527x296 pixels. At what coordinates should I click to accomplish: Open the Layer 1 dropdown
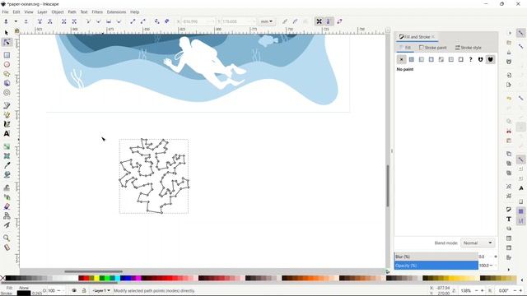click(100, 290)
